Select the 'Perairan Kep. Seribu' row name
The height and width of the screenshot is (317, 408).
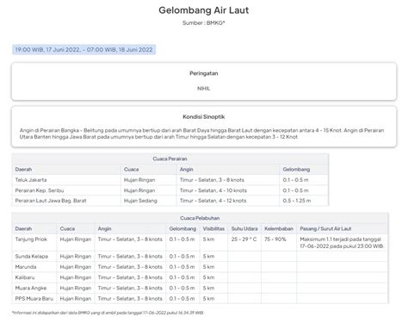point(40,190)
